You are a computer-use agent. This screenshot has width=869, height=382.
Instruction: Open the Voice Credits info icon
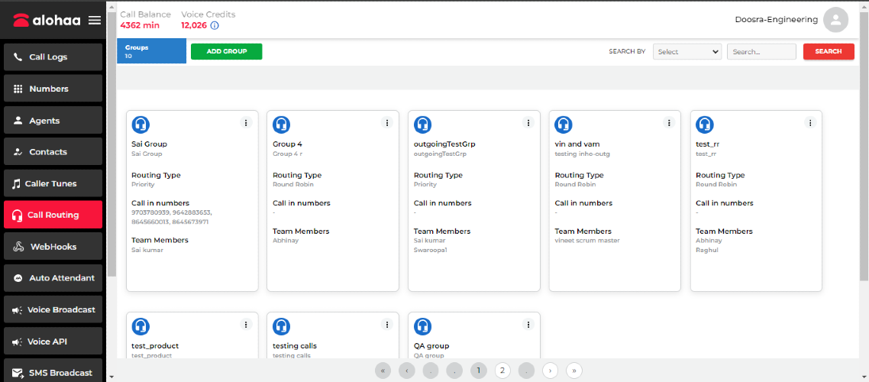tap(215, 25)
